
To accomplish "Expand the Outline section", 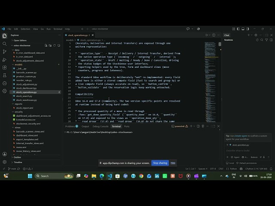I will (16, 158).
